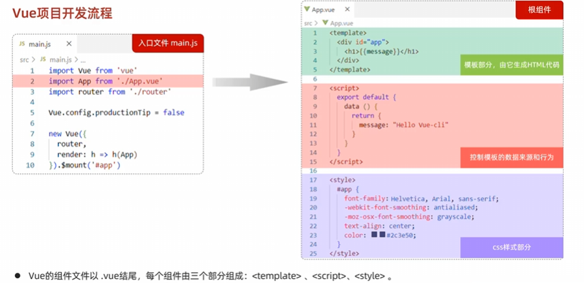Close the main.js editor tab
The height and width of the screenshot is (283, 584).
69,44
